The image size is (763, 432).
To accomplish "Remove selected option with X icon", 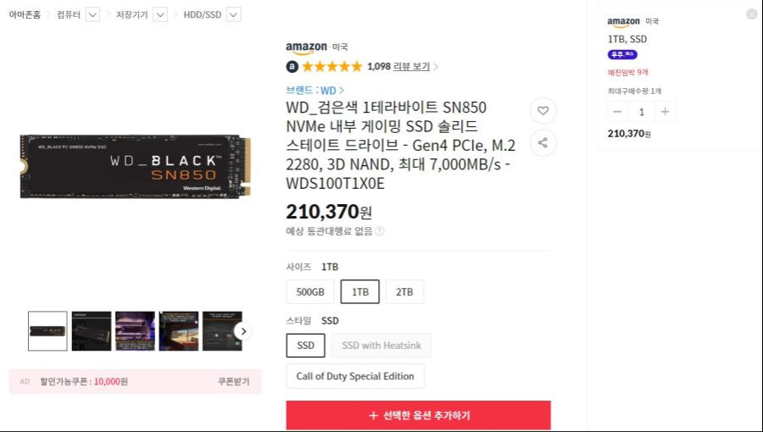I will coord(751,14).
